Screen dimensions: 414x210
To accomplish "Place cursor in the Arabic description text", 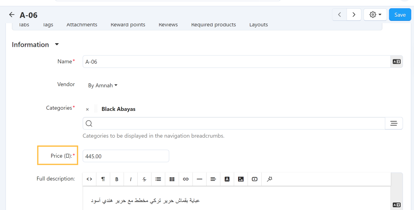I will (x=145, y=201).
